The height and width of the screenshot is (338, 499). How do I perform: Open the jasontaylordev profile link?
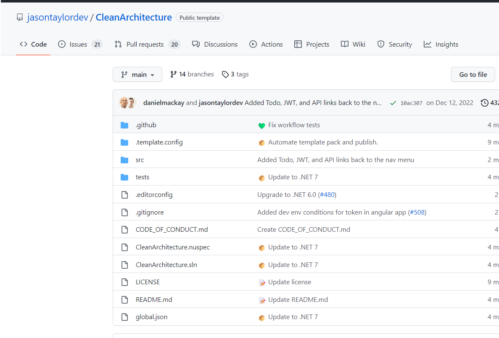click(x=58, y=17)
